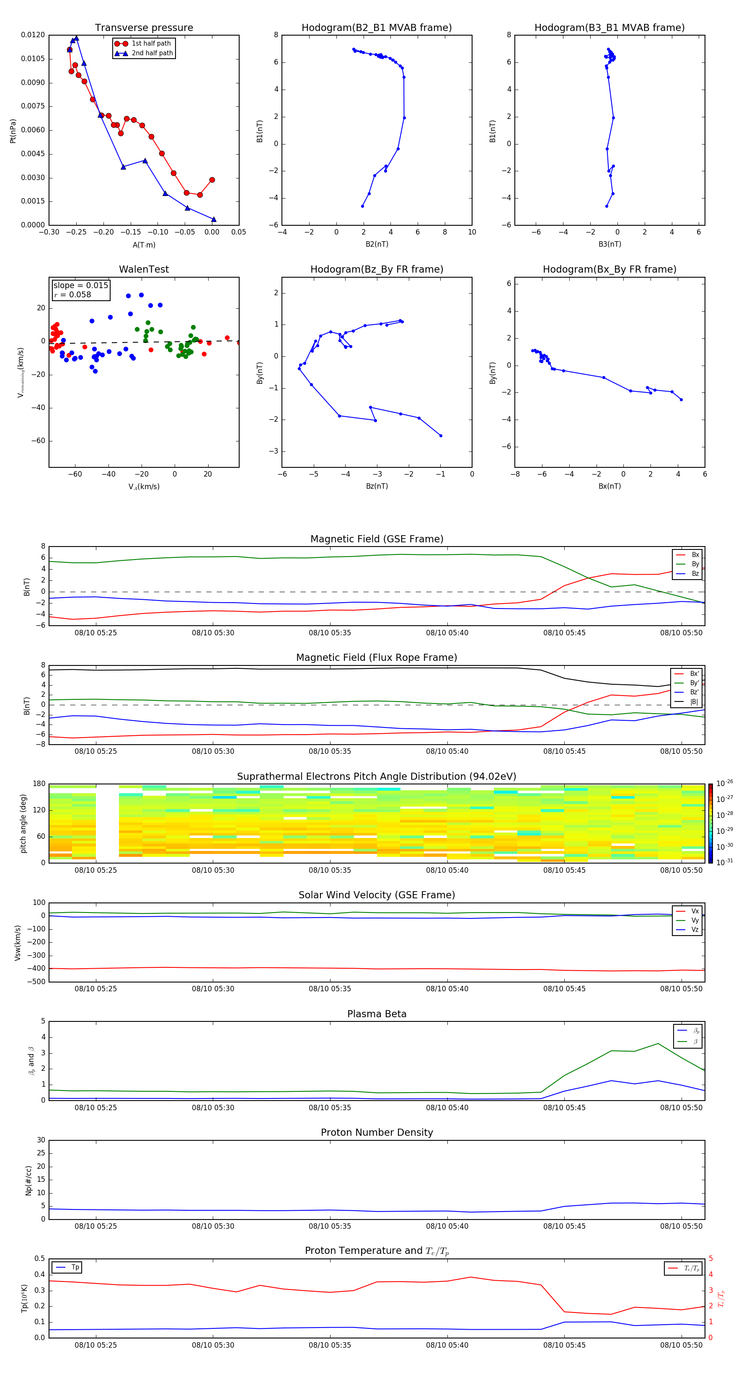Select the 'Hodogram(Bz_By FR frame)' title

[377, 269]
